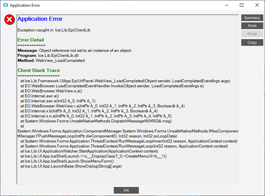Click the LaunchBase.ShowDialog stack line
265x196 pixels.
point(71,166)
